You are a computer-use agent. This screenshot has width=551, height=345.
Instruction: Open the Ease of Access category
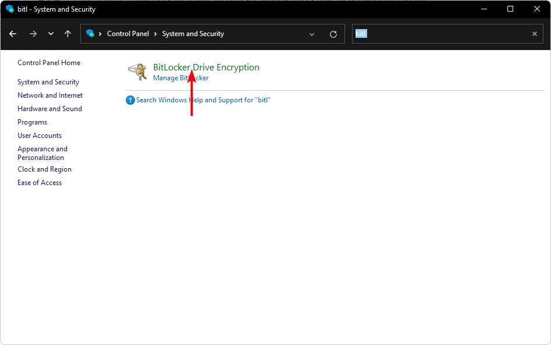pos(40,183)
